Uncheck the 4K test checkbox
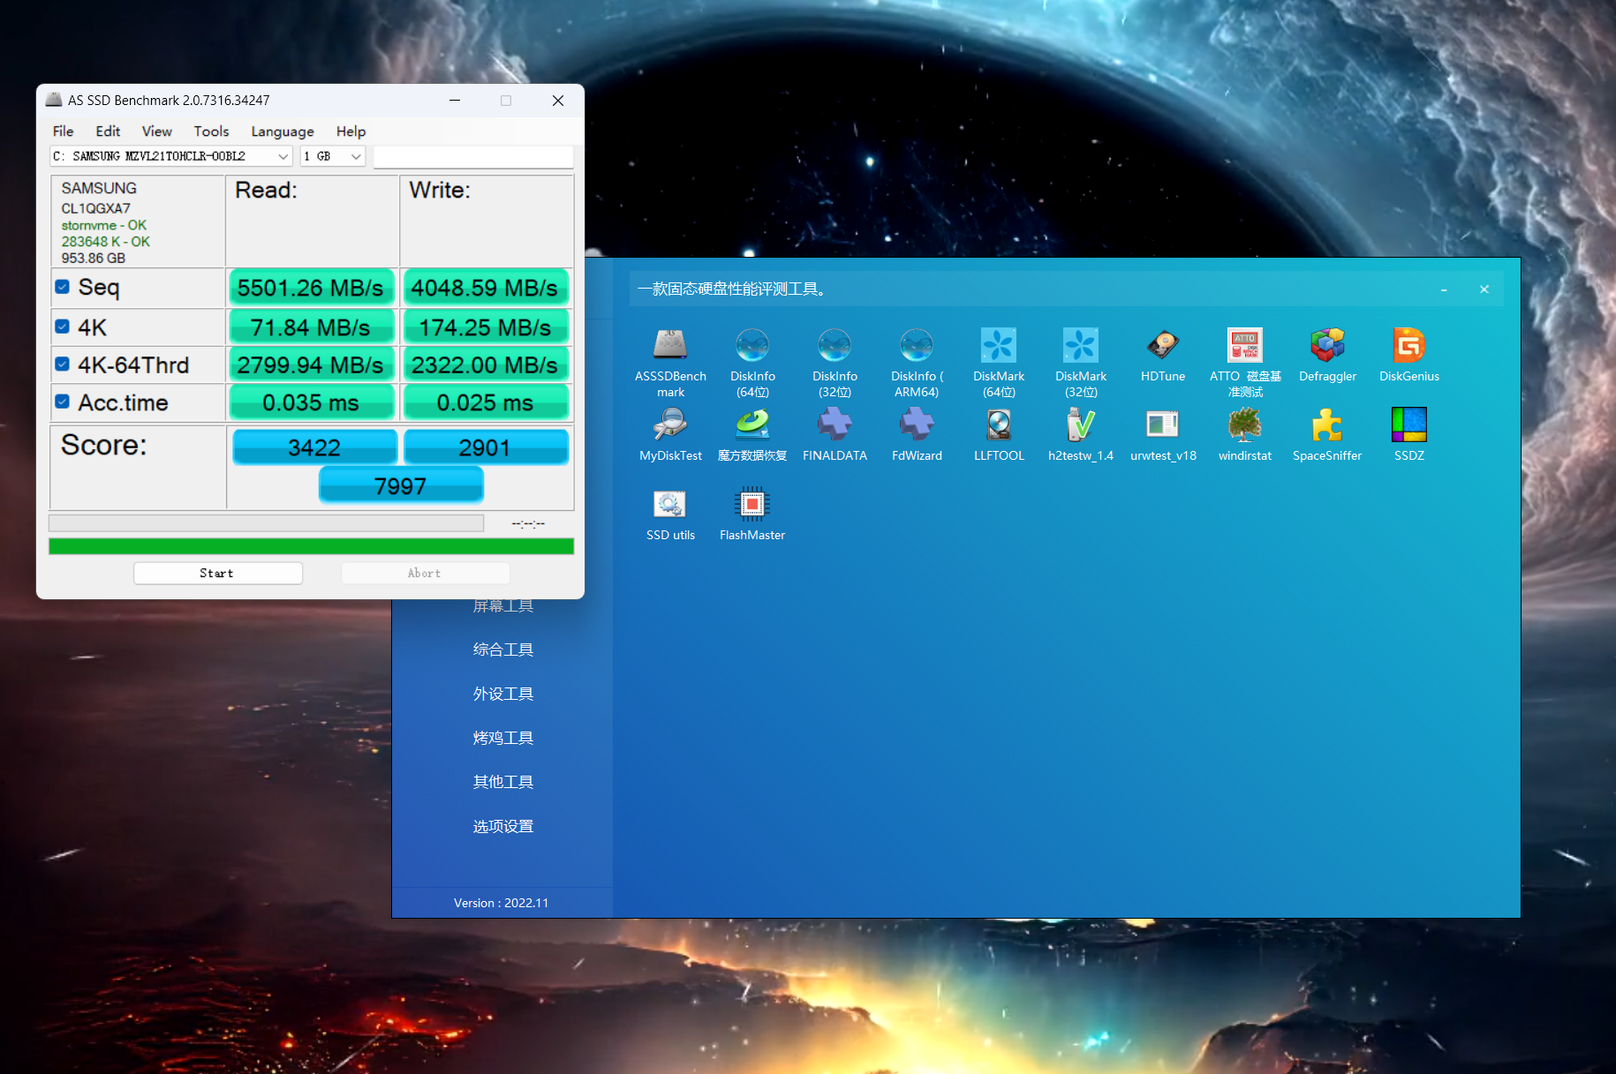Viewport: 1616px width, 1074px height. tap(62, 327)
